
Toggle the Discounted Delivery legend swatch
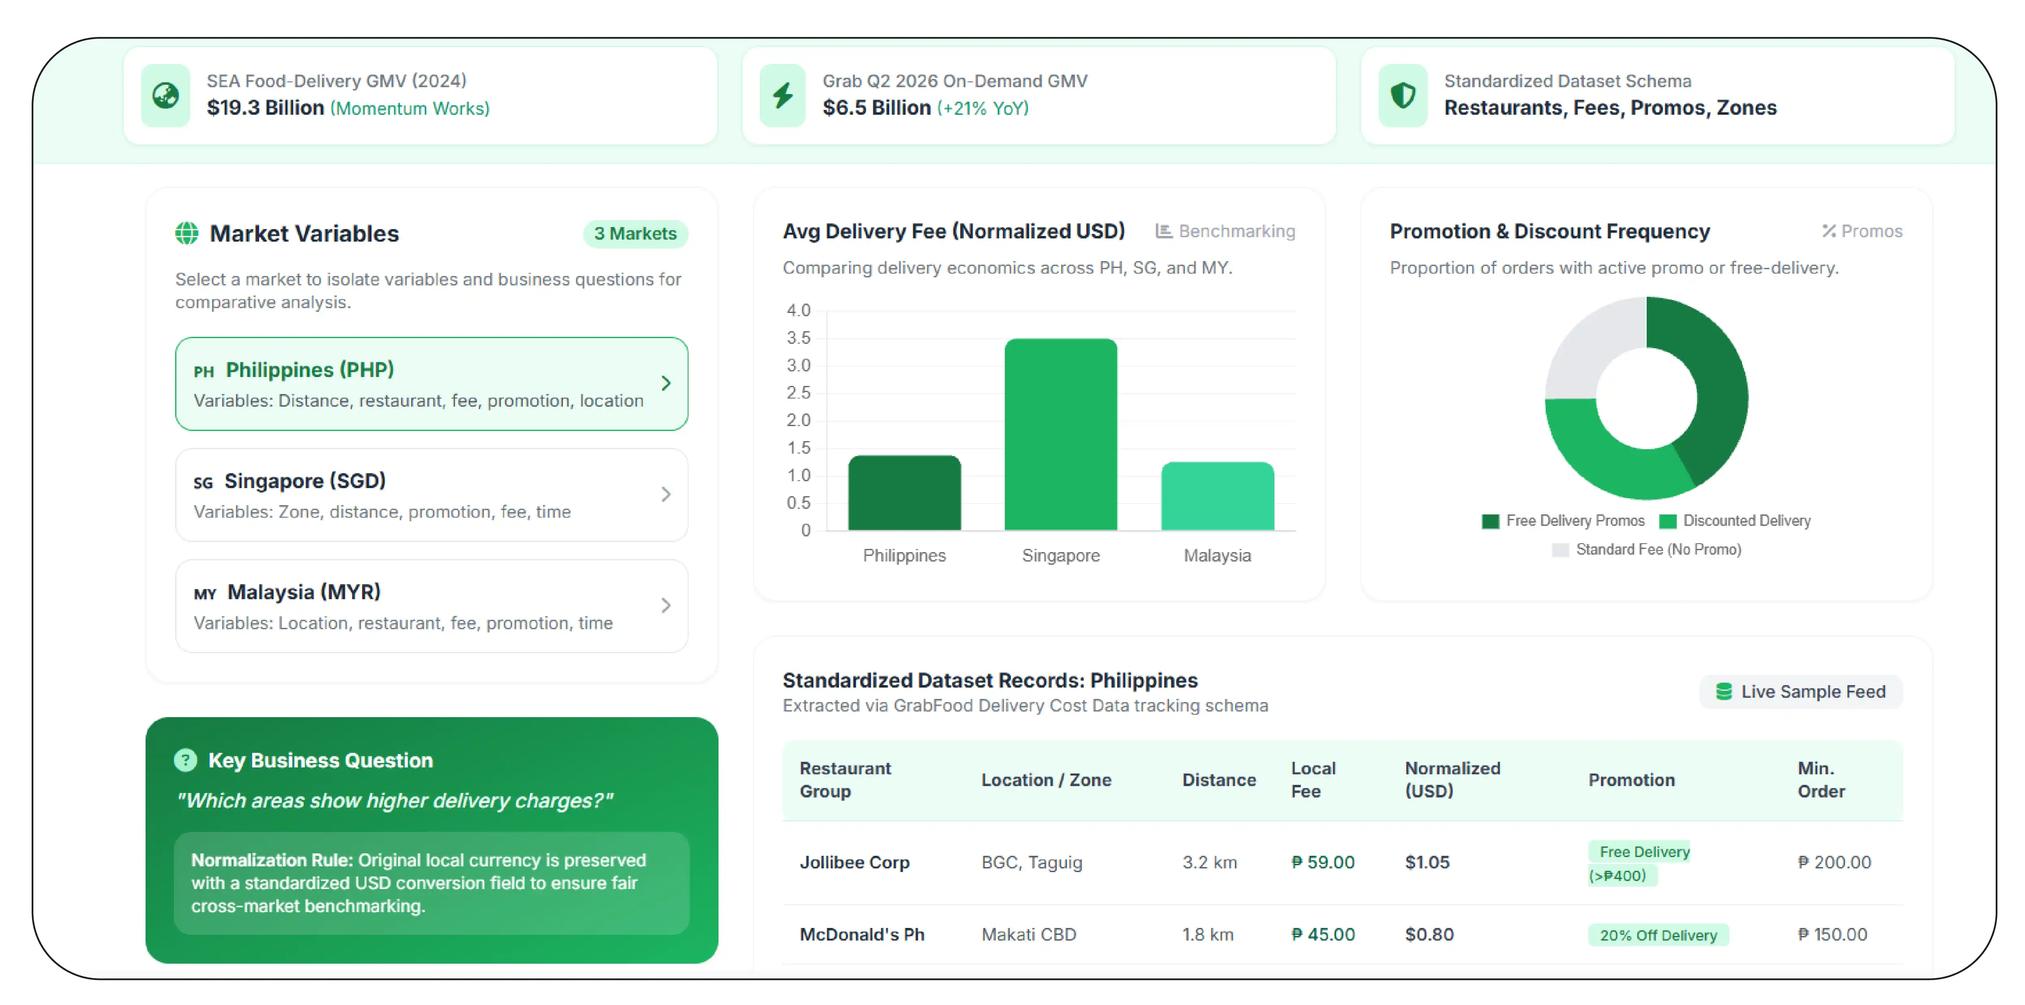[1667, 521]
